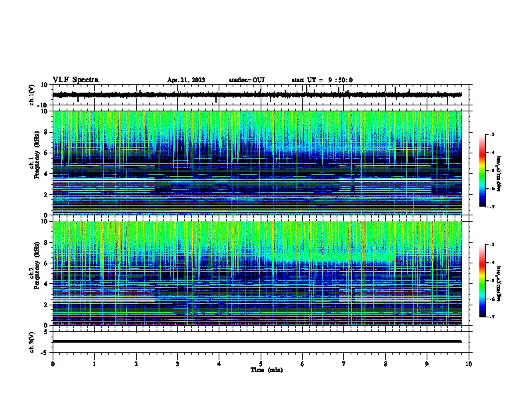Click the "ch.3(V)" axis label

[x=32, y=342]
